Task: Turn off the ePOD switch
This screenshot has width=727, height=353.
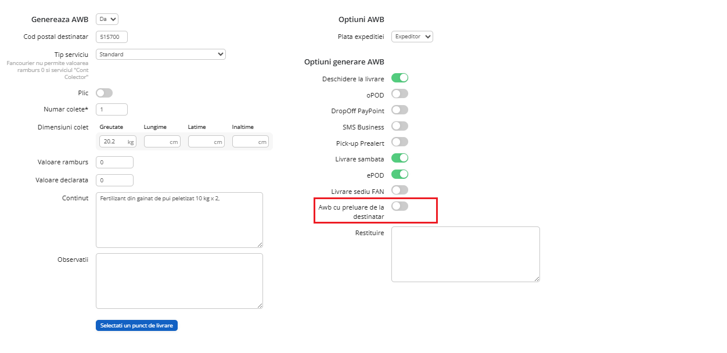Action: point(400,174)
